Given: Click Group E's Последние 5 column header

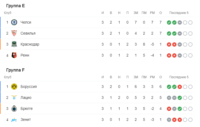Looking at the screenshot, I should tap(179, 13).
